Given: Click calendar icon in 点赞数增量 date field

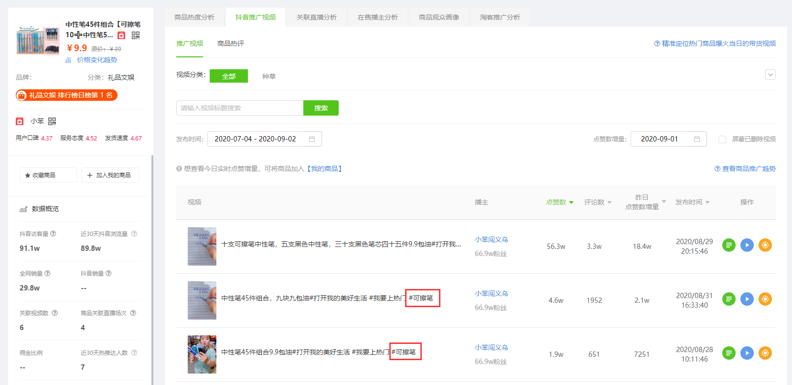Looking at the screenshot, I should point(697,139).
